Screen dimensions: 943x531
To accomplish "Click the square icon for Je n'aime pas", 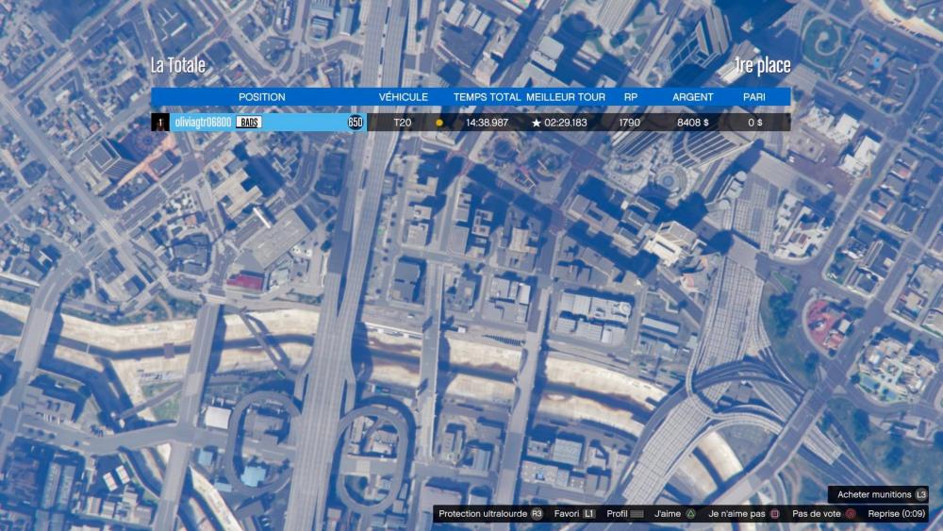I will 774,514.
